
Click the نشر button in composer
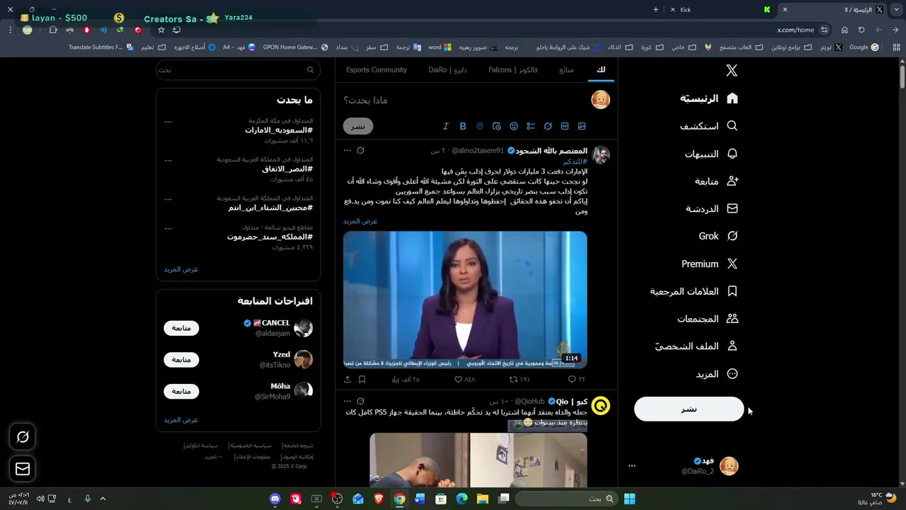(358, 126)
